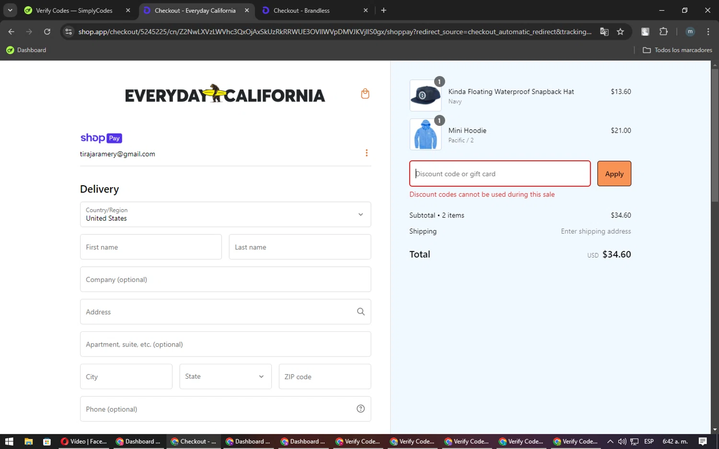Close the Checkout - Everyday California tab
Image resolution: width=719 pixels, height=449 pixels.
(x=247, y=10)
